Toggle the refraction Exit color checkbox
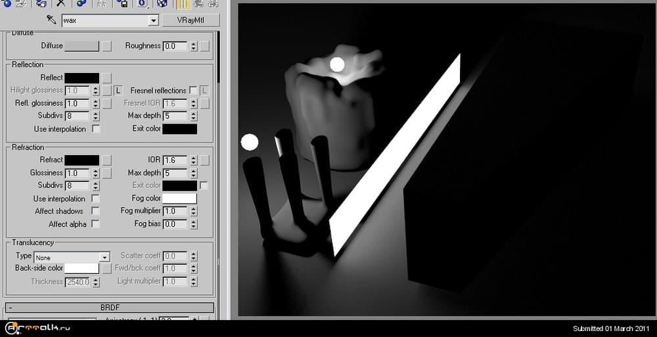 coord(204,185)
